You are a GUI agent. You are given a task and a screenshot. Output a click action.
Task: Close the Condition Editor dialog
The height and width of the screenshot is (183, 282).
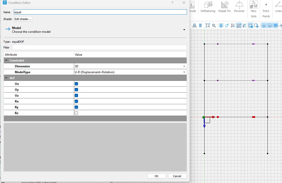click(x=184, y=3)
